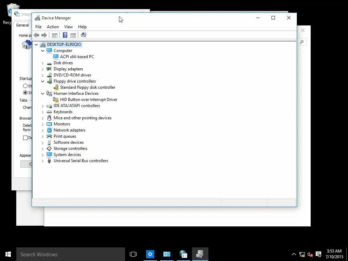Click the DVD/CD-ROM drives icon

click(x=49, y=75)
